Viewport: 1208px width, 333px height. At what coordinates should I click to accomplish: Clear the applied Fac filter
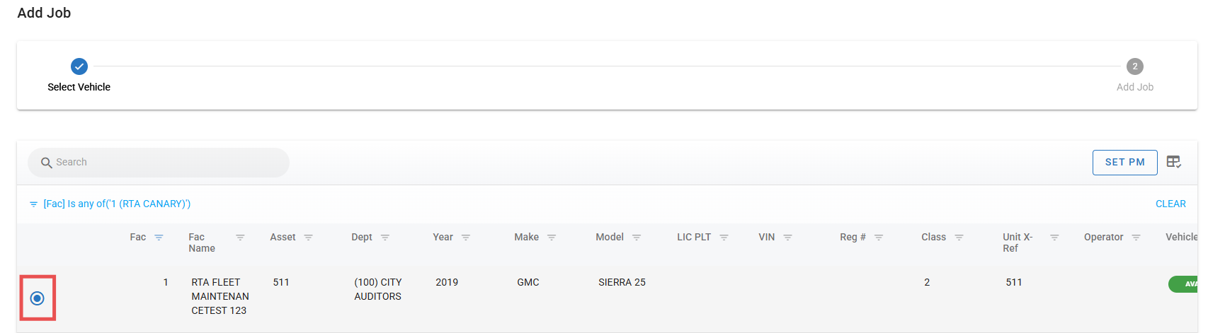pos(1170,204)
